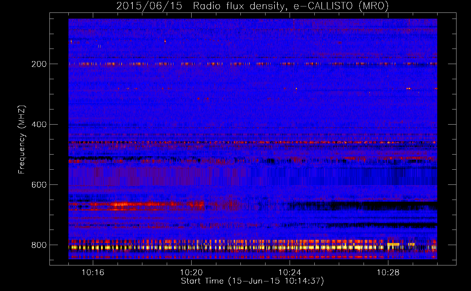
Task: Click the 800 frequency tick label
Action: (x=39, y=245)
